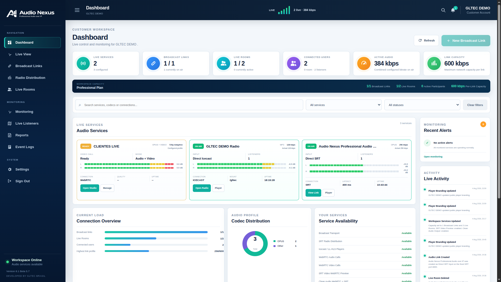Click the 18:15:28 uptime value
The image size is (501, 282).
(270, 180)
